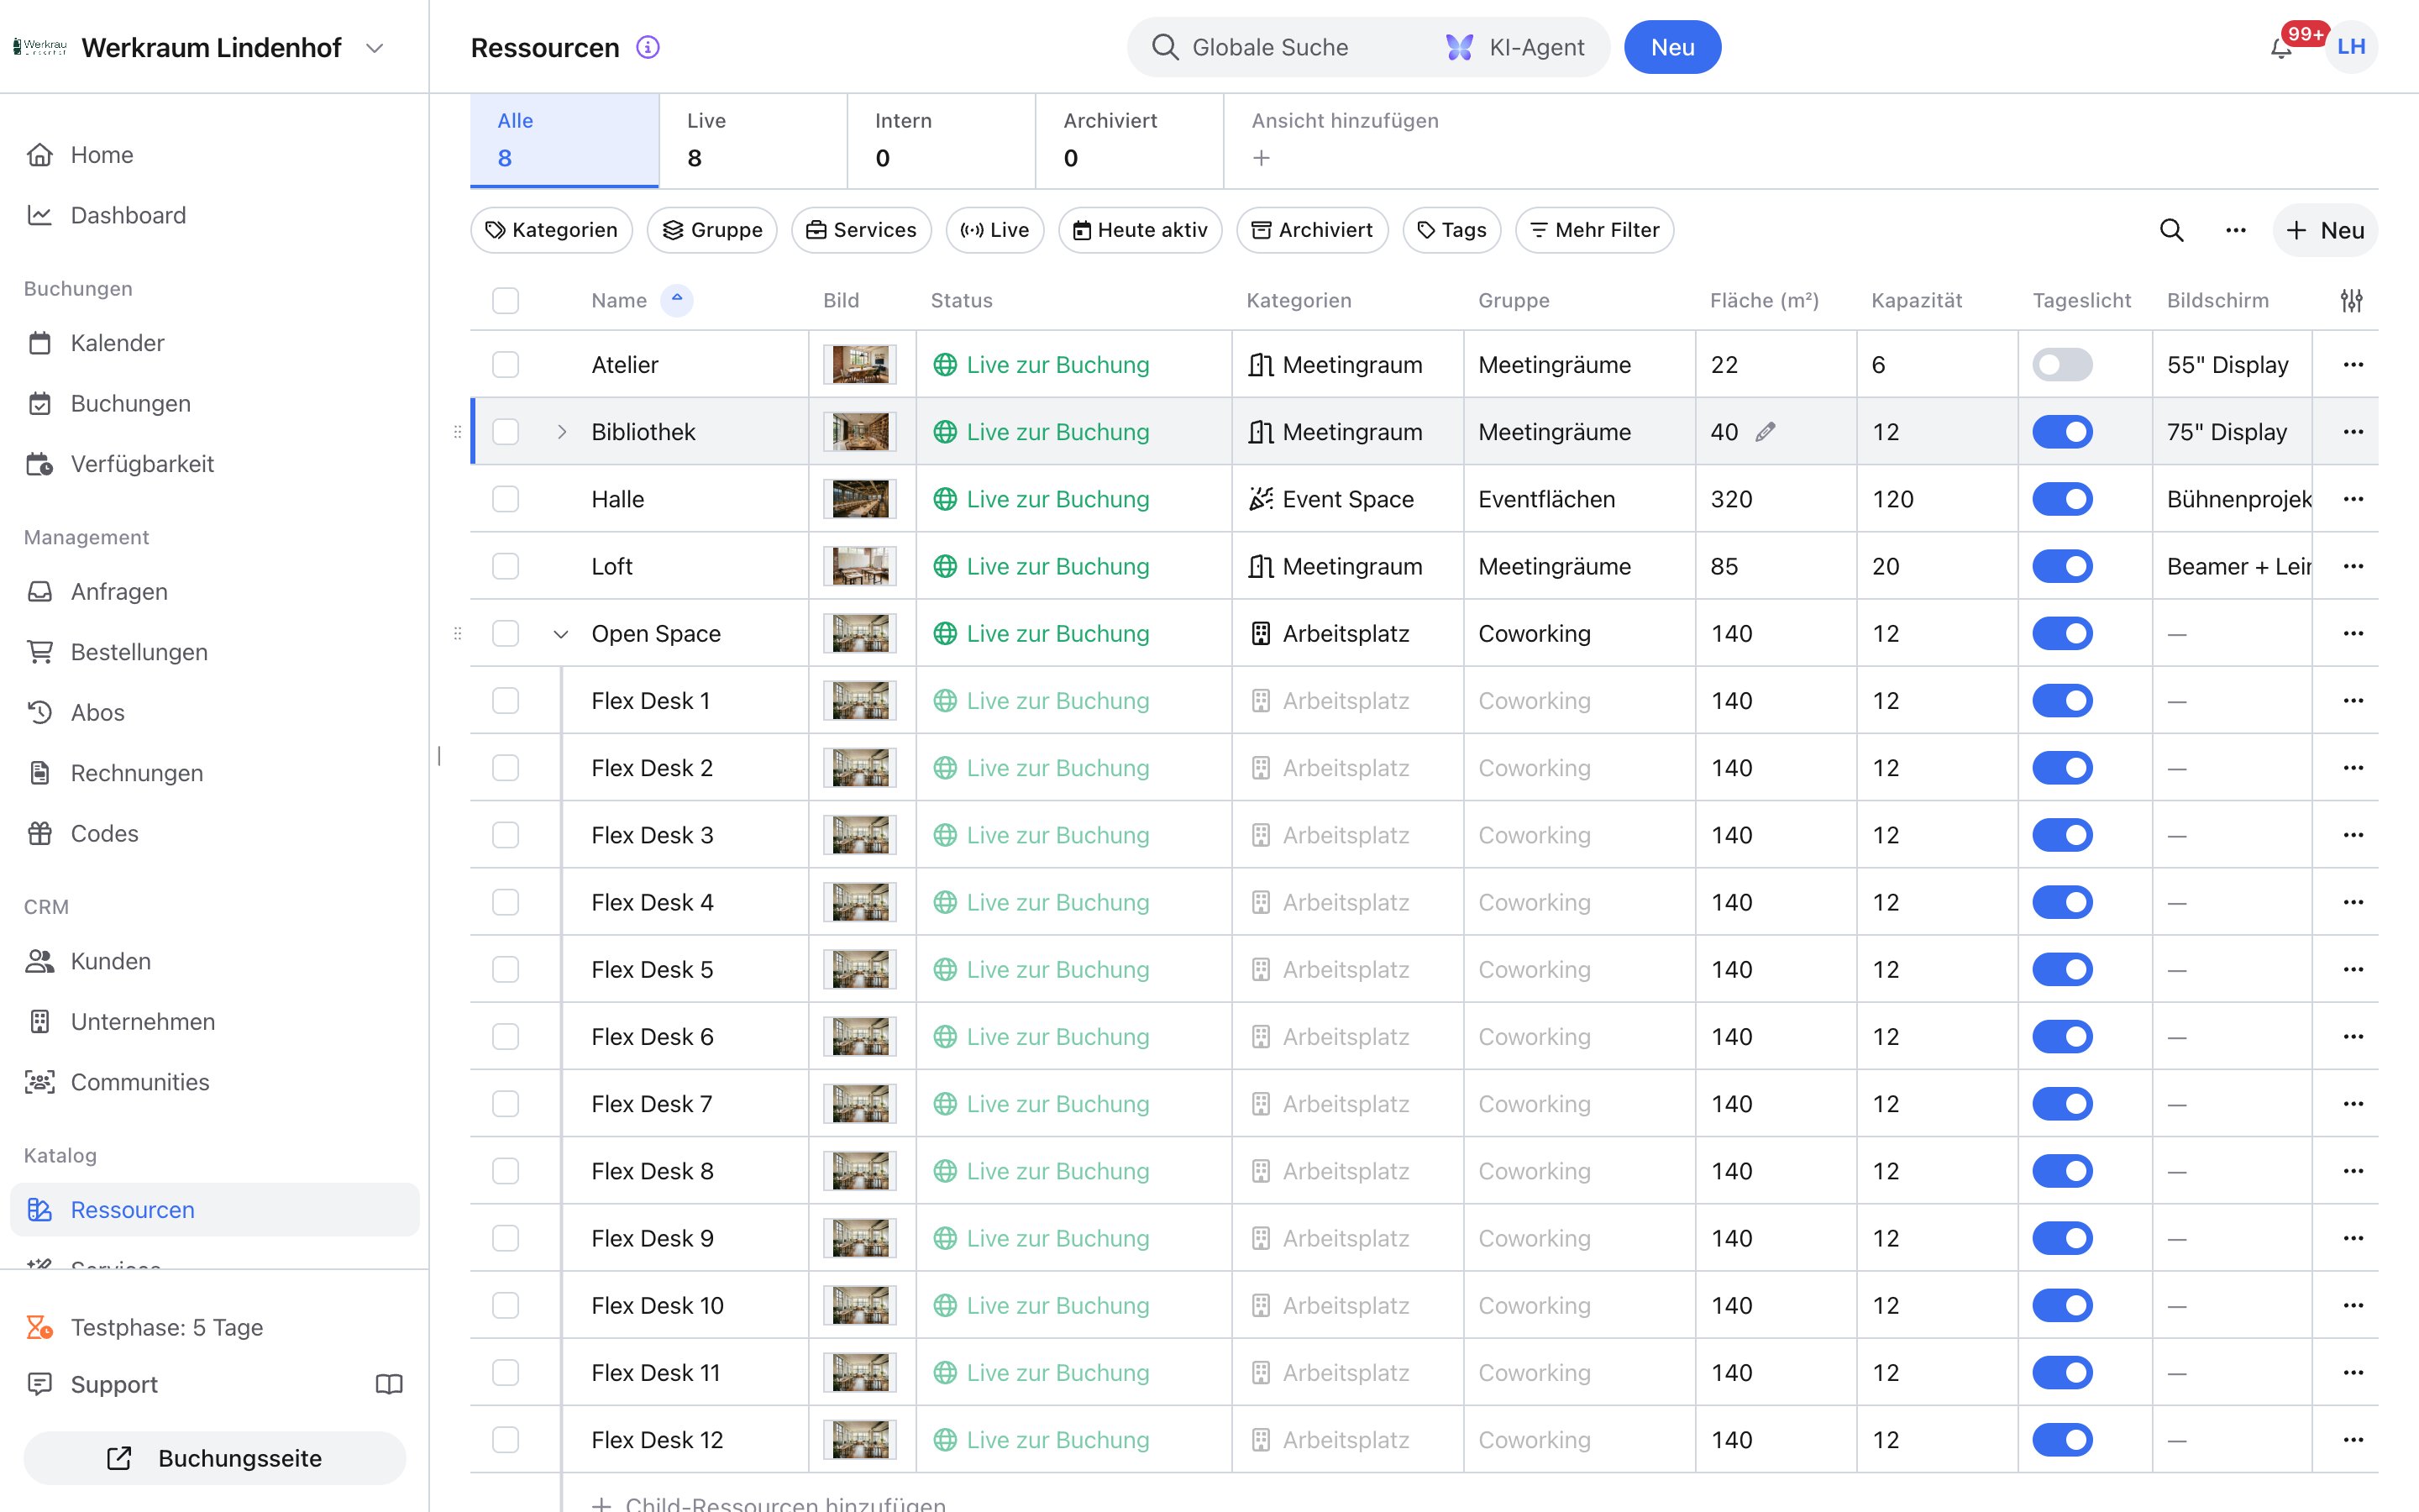Viewport: 2419px width, 1512px height.
Task: Switch to the Intern view tab
Action: pyautogui.click(x=941, y=140)
